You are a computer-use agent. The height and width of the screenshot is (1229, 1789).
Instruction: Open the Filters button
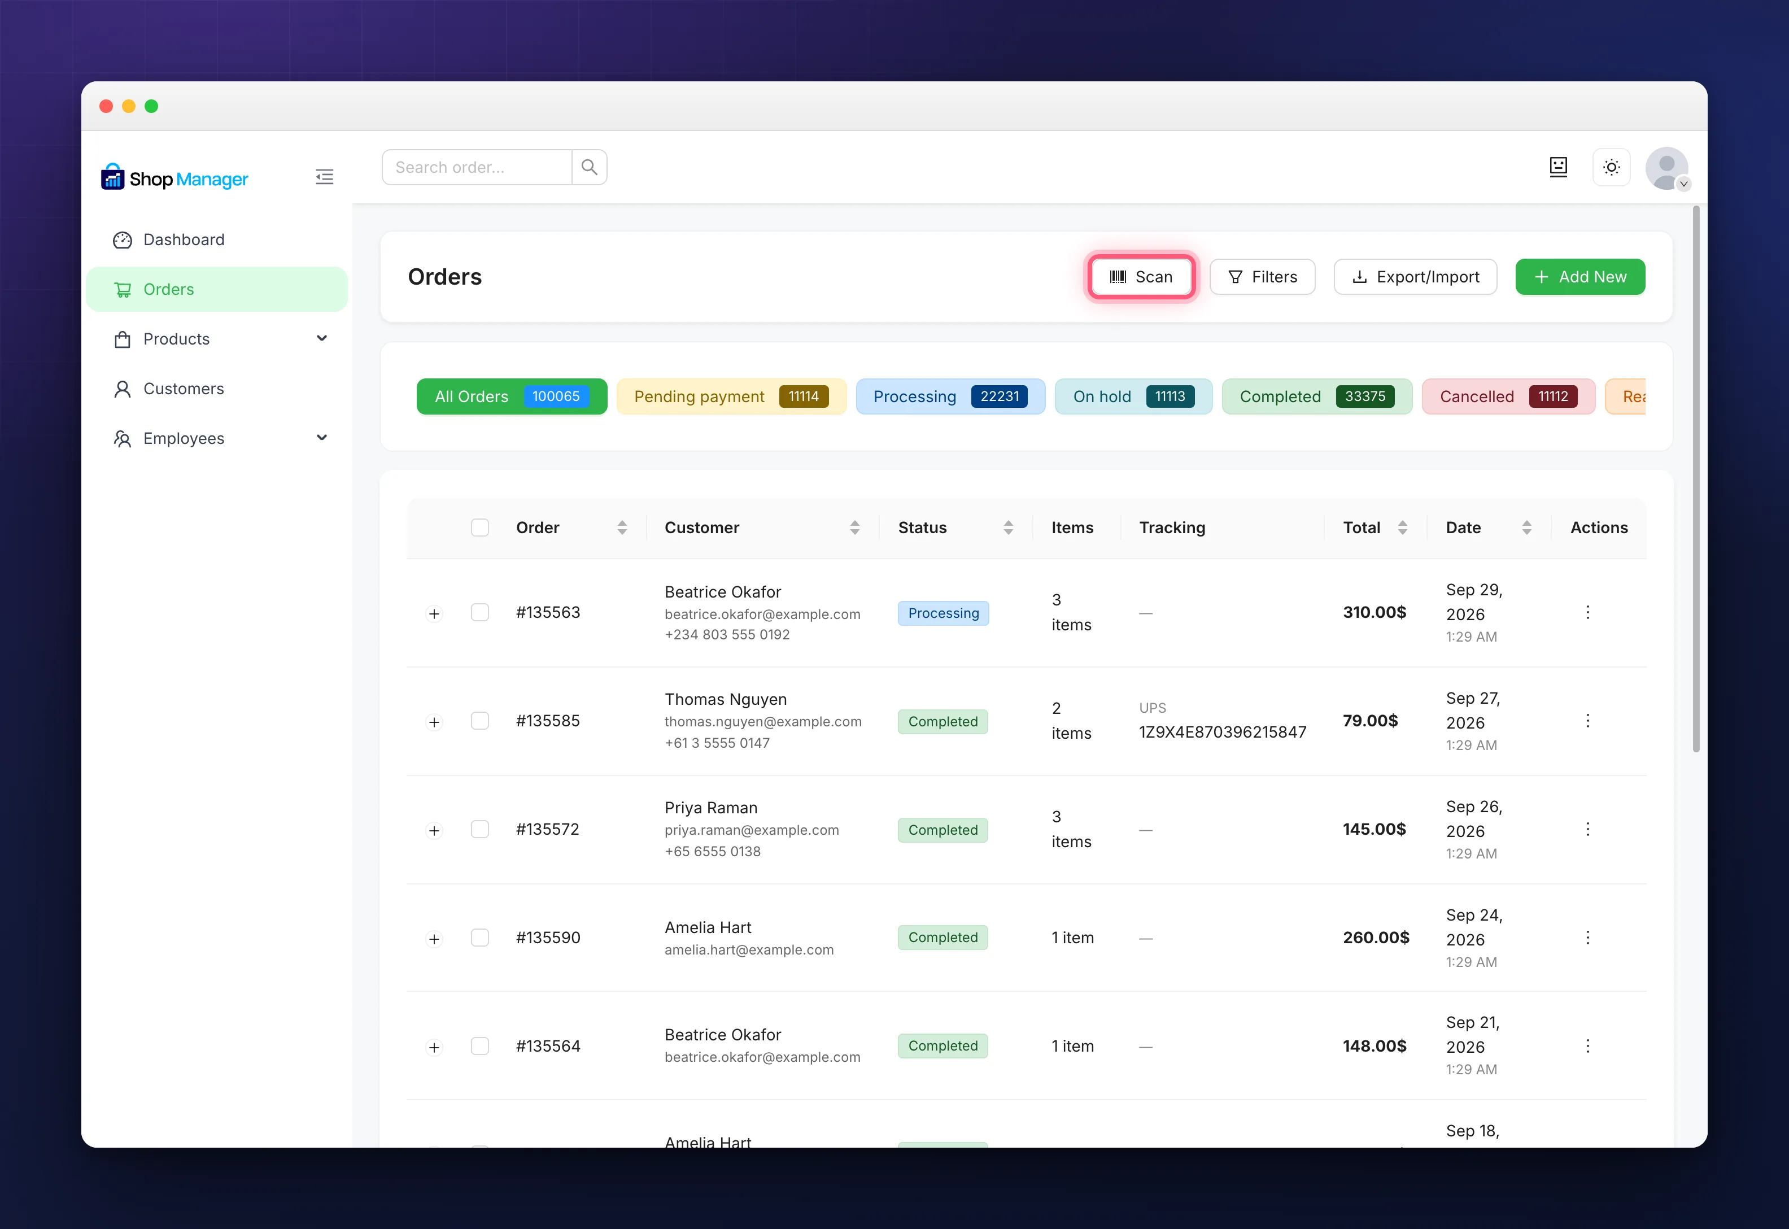tap(1263, 277)
